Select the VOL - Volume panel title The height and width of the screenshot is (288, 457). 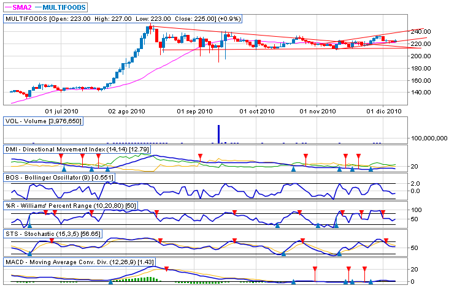(43, 121)
